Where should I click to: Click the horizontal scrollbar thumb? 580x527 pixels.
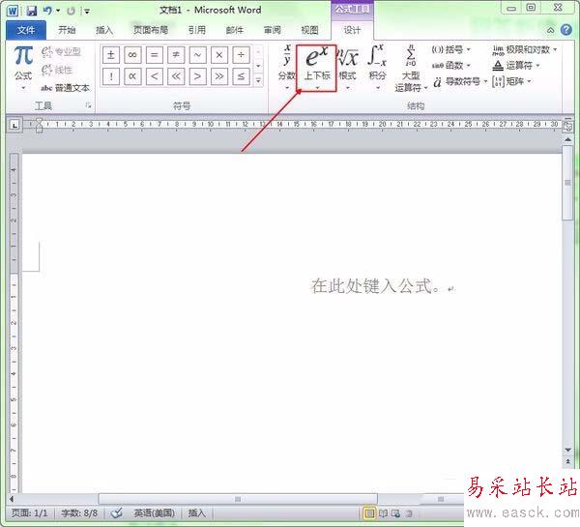tap(238, 499)
